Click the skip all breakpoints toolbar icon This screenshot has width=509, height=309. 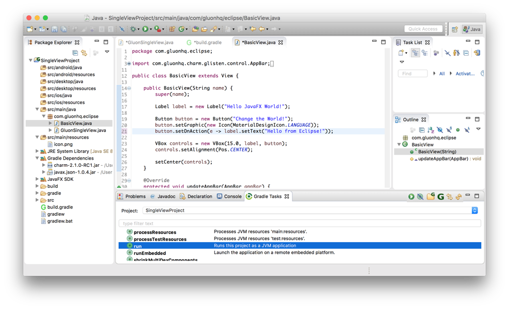[x=122, y=29]
